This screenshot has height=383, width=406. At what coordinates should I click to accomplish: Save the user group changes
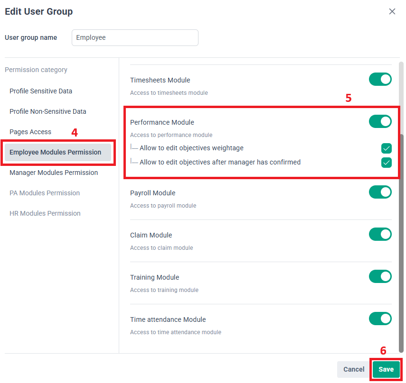(386, 369)
